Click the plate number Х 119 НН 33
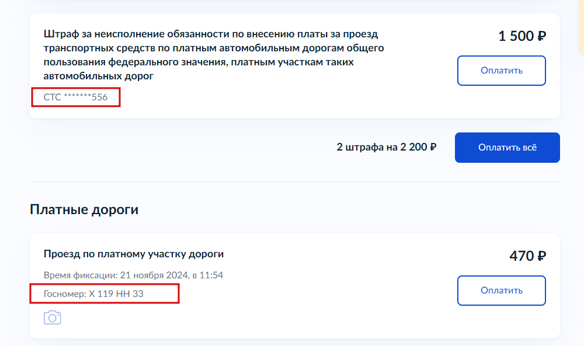Viewport: 584px width, 346px height. click(116, 294)
